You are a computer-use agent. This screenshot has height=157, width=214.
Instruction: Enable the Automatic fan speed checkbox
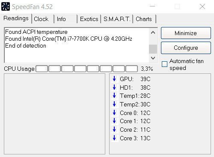tap(164, 64)
